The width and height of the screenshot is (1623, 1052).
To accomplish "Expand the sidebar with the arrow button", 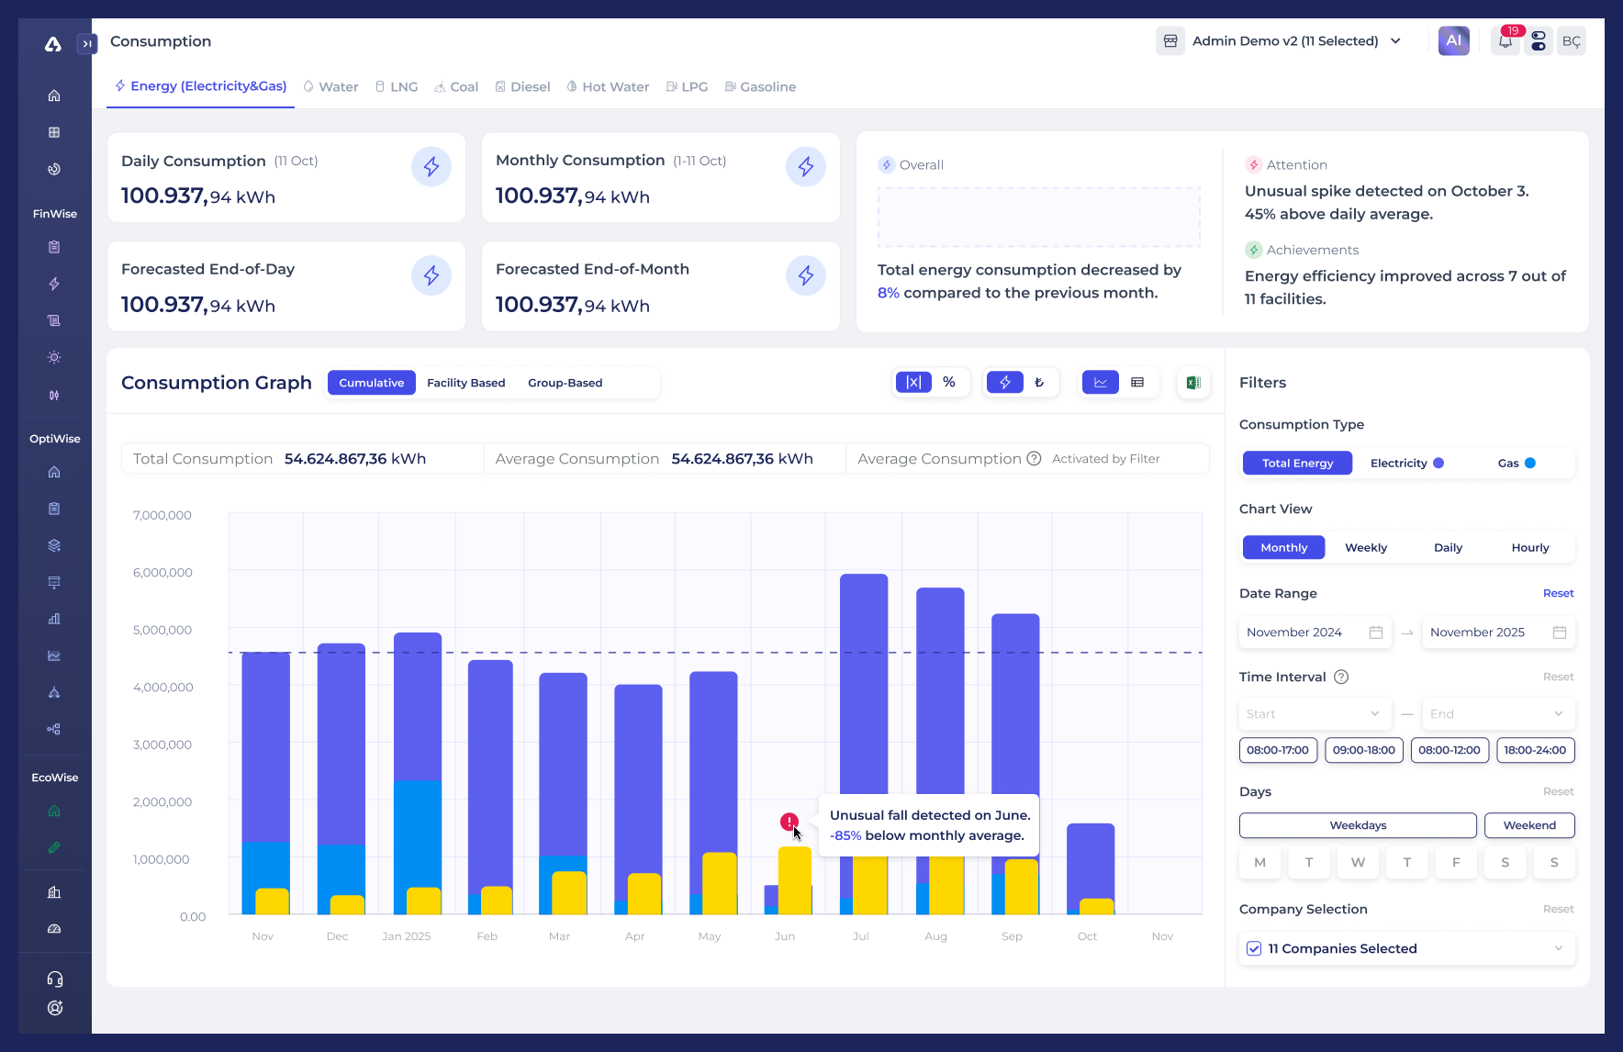I will pos(87,43).
